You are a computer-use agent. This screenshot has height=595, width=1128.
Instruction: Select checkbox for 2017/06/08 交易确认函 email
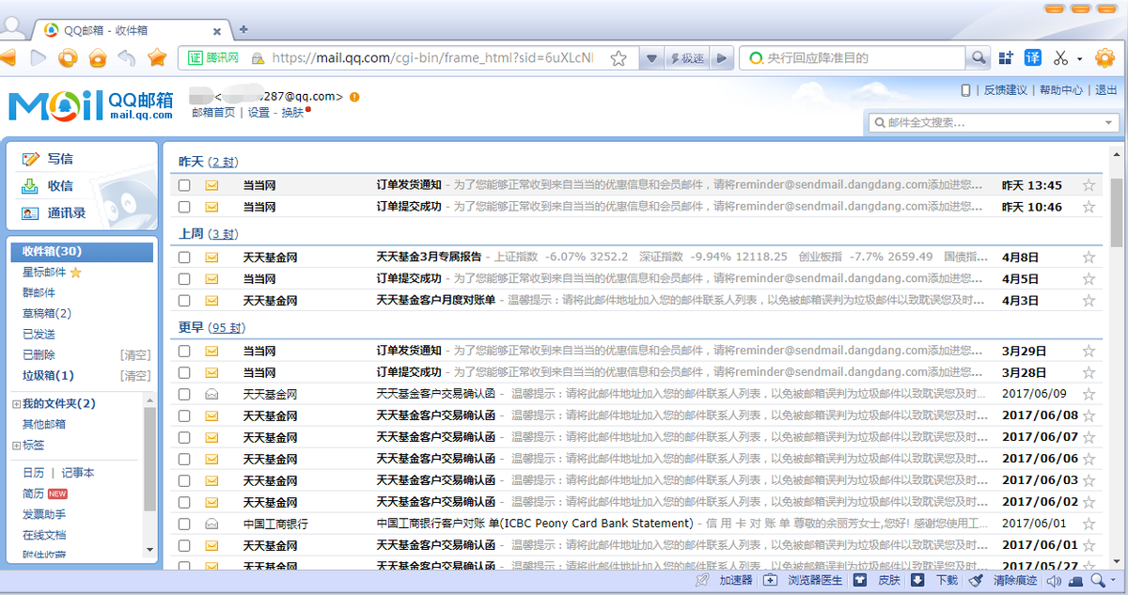point(184,415)
